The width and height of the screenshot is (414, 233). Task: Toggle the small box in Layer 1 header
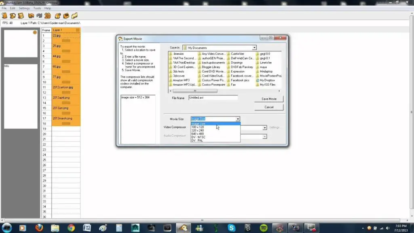click(x=78, y=30)
